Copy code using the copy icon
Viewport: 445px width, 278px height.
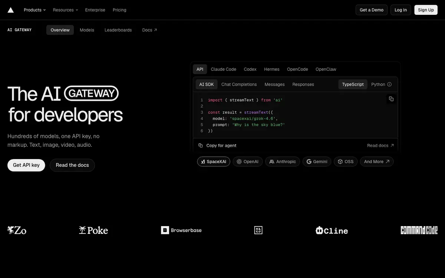[x=391, y=99]
